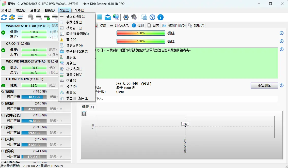Image resolution: width=288 pixels, height=168 pixels.
Task: Open 高级选项(D) menu entry
Action: (x=77, y=69)
